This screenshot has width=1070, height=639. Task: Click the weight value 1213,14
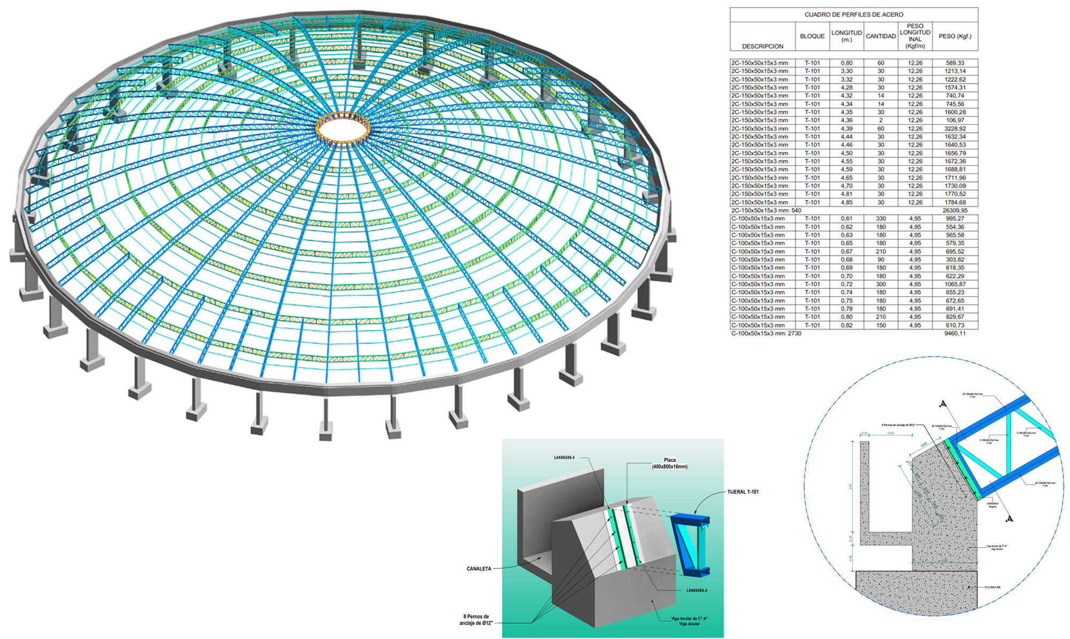pos(955,71)
